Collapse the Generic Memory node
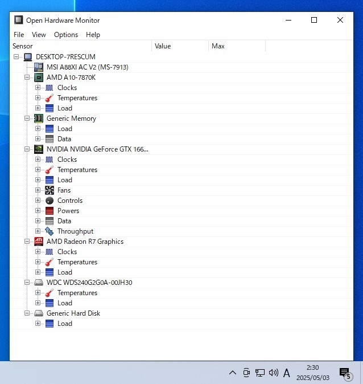363x384 pixels. 27,119
